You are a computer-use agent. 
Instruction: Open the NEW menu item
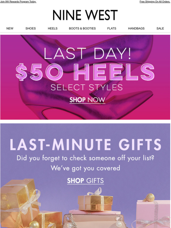10,29
